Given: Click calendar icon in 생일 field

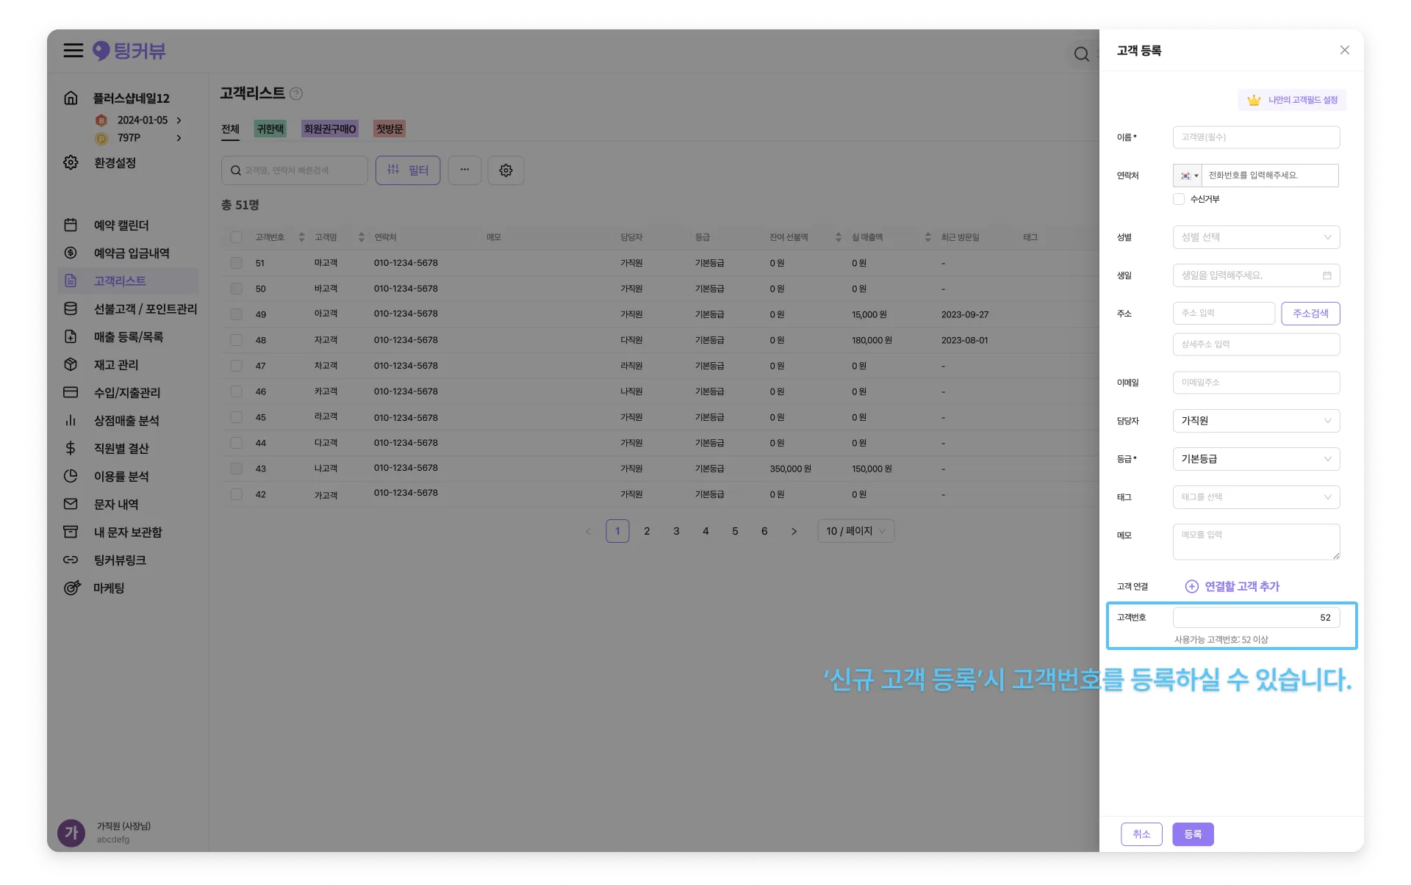Looking at the screenshot, I should pyautogui.click(x=1326, y=275).
